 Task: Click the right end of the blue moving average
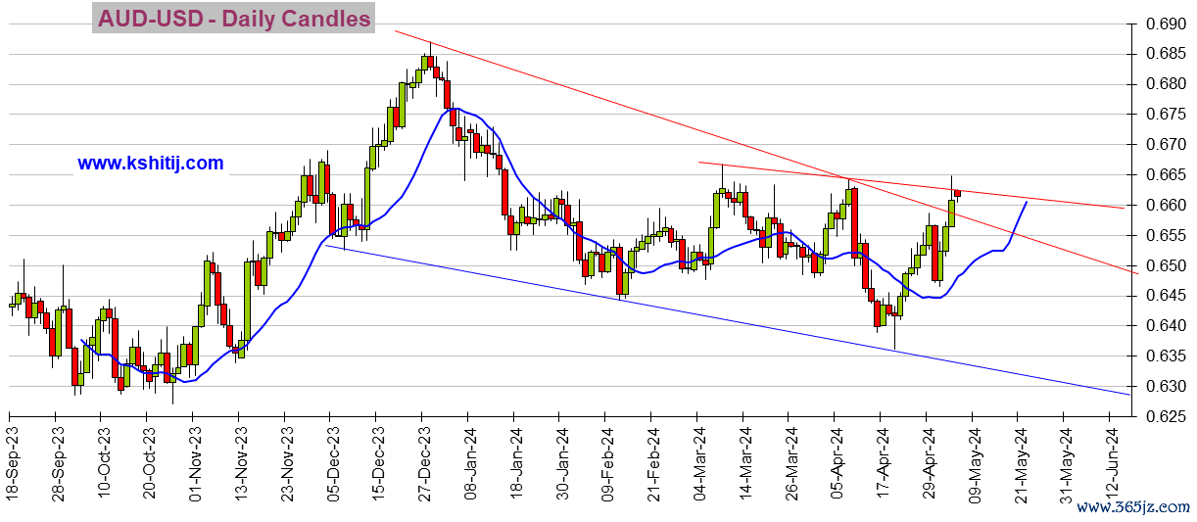click(x=1026, y=202)
